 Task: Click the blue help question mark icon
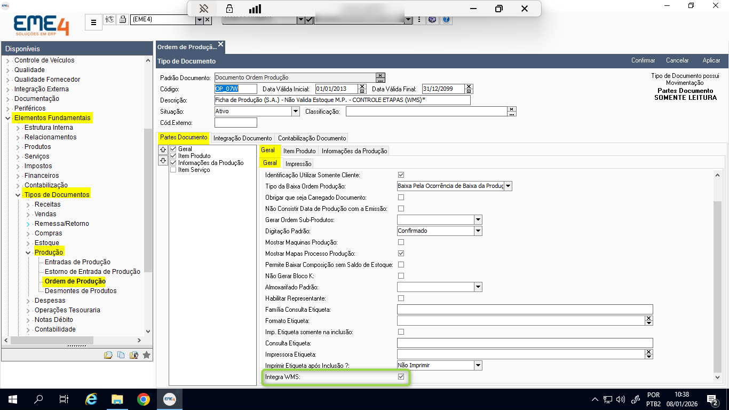[x=447, y=20]
